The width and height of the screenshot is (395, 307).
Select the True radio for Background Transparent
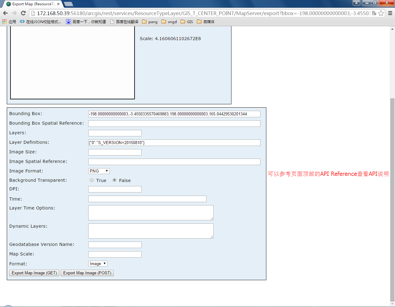coord(92,180)
